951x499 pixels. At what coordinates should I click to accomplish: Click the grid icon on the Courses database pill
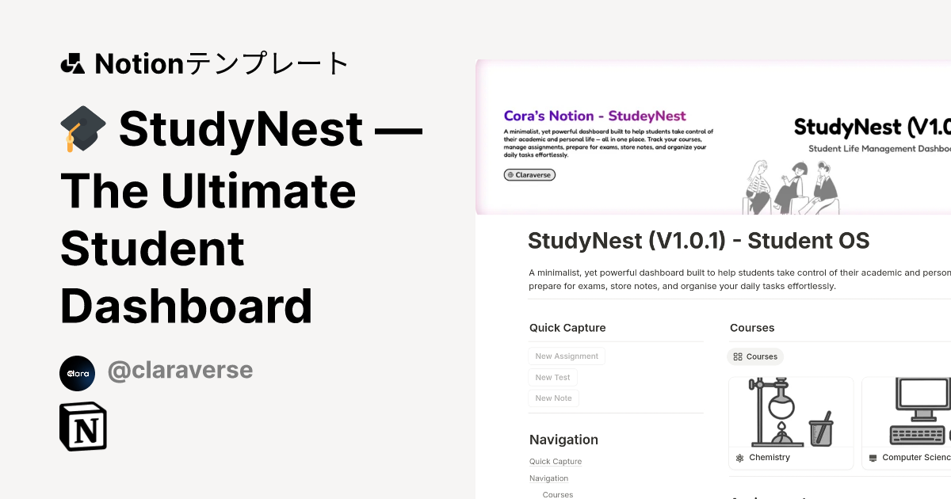tap(738, 356)
